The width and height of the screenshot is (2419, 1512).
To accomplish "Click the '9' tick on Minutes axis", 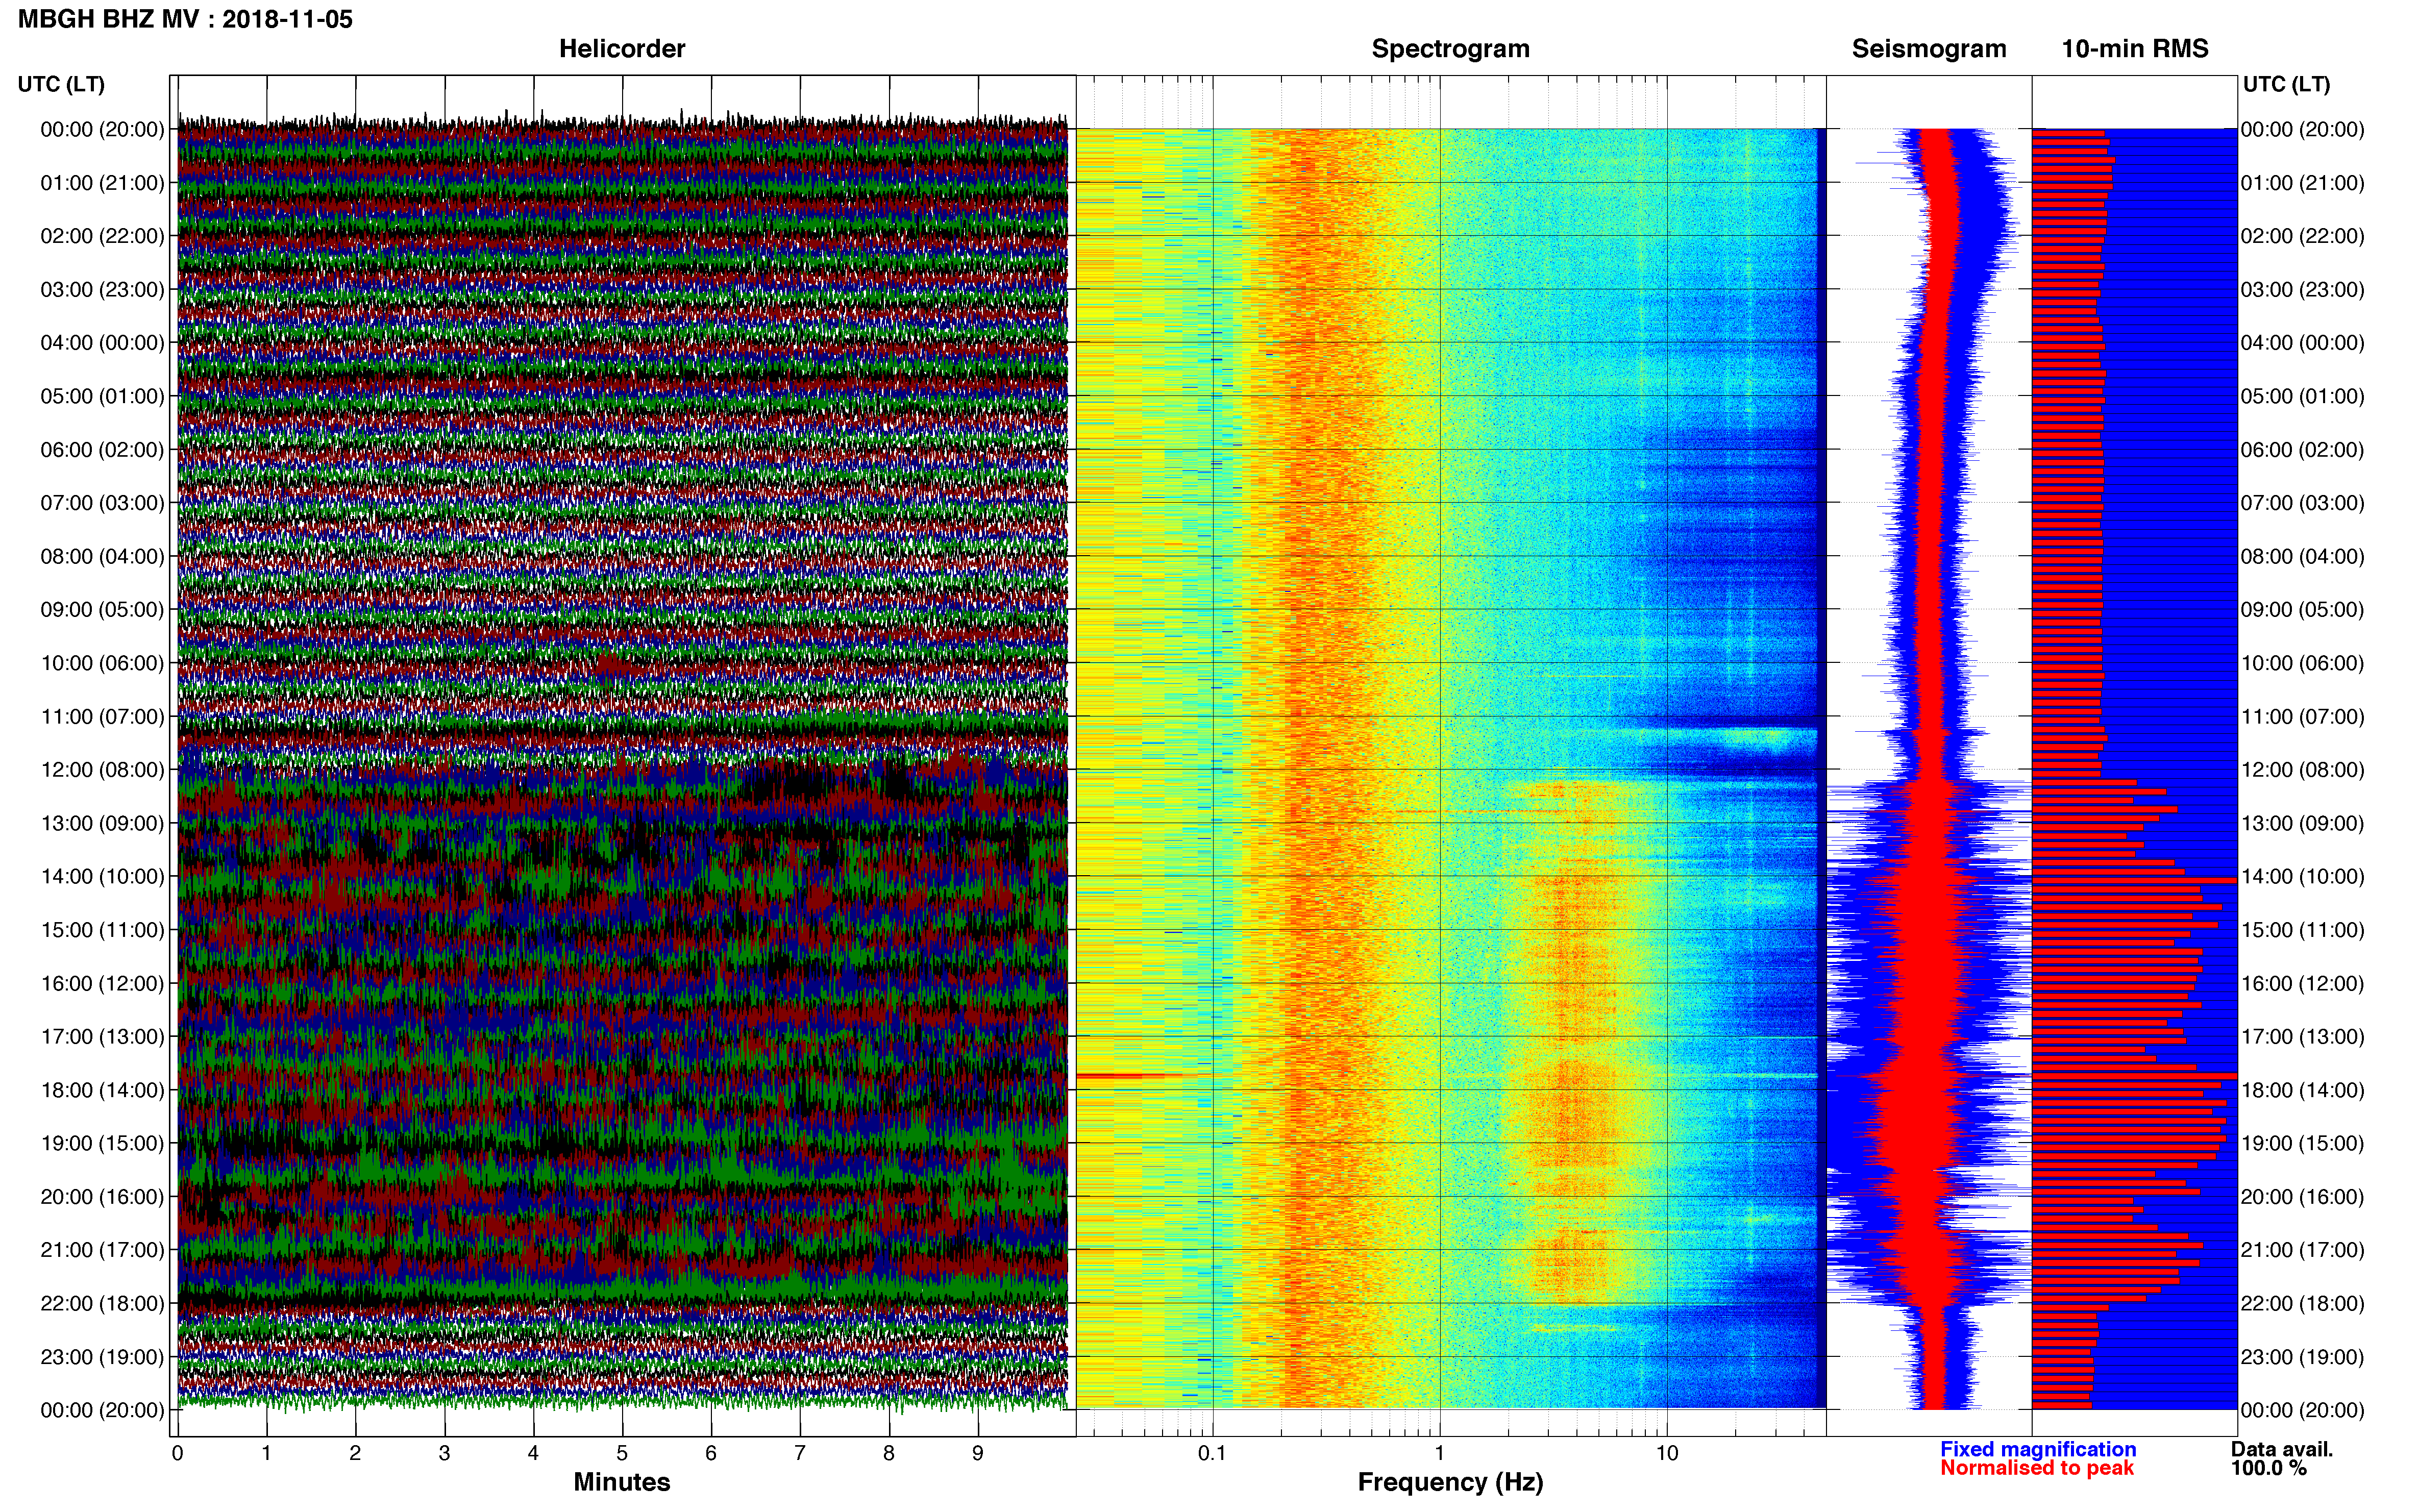I will [x=978, y=1454].
